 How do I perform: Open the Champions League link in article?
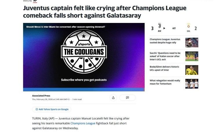coord(83,123)
